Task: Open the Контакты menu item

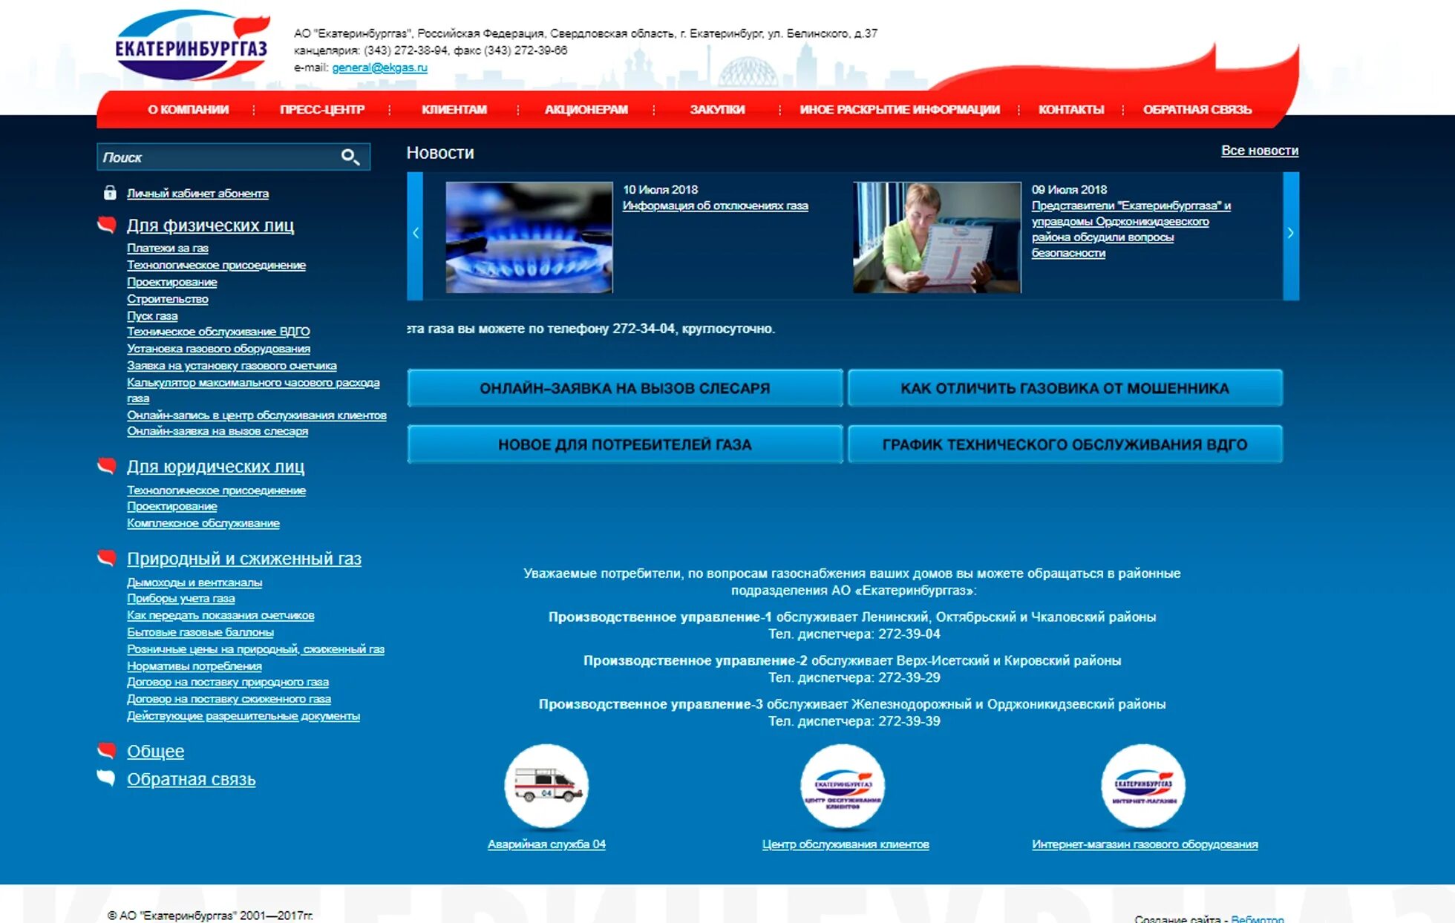Action: coord(1071,110)
